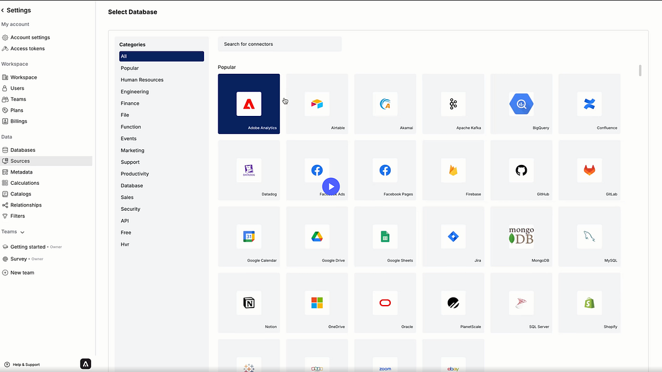Select the Google Calendar connector
The width and height of the screenshot is (662, 372).
point(249,236)
